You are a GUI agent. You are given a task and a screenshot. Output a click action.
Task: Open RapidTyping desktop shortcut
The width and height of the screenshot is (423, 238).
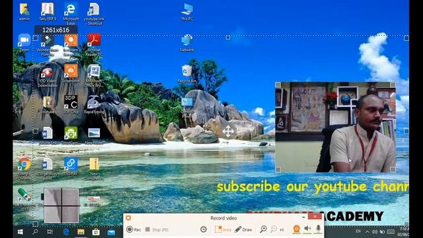[94, 104]
